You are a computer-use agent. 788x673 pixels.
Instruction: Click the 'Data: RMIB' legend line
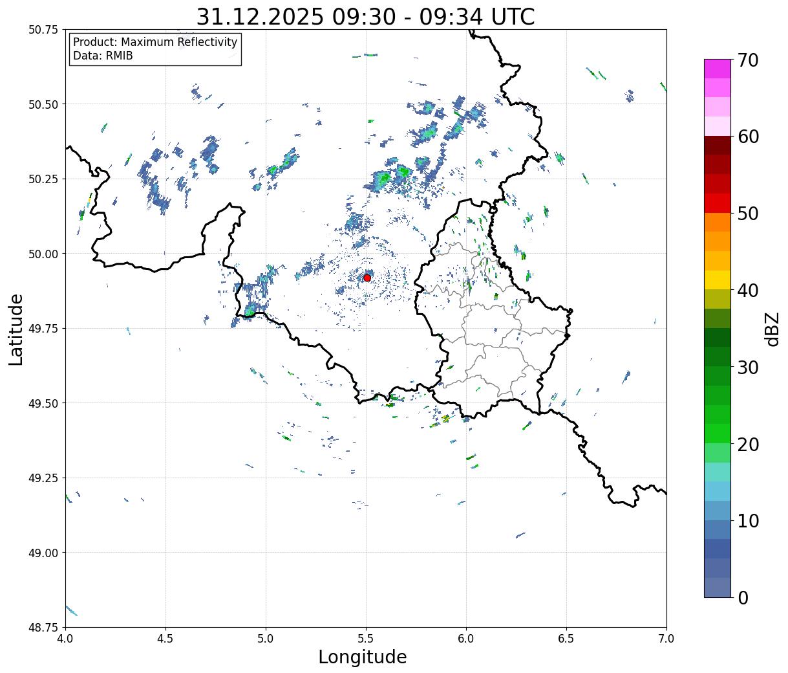[x=103, y=56]
